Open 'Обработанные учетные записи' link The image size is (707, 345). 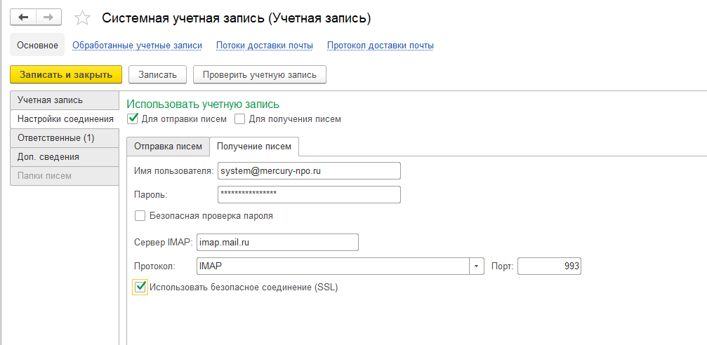coord(137,46)
